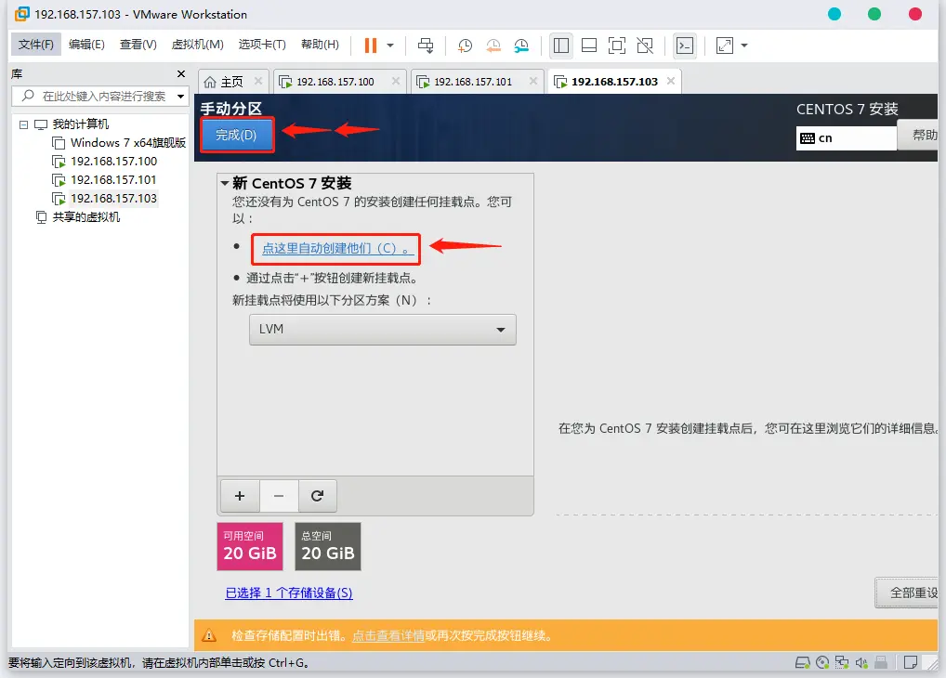Click the stretch guest display icon

tap(725, 46)
